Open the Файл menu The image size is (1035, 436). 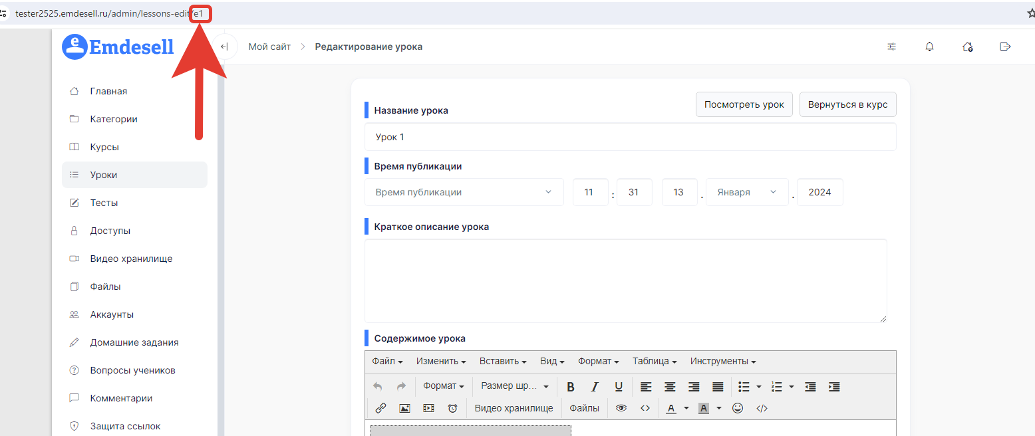388,362
